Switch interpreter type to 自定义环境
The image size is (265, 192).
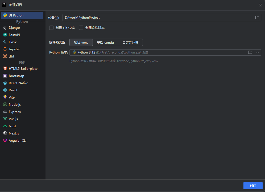pos(130,42)
